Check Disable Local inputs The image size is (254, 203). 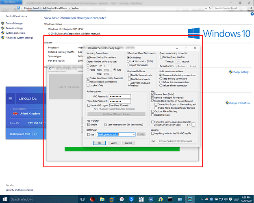pyautogui.click(x=129, y=79)
